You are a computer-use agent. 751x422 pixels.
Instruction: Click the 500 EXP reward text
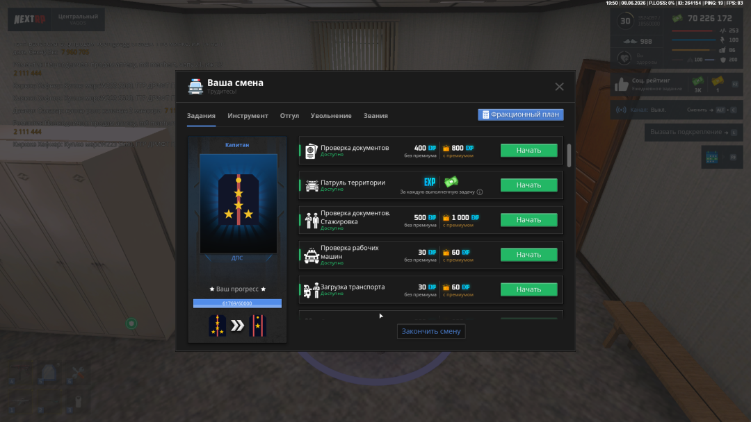(425, 217)
